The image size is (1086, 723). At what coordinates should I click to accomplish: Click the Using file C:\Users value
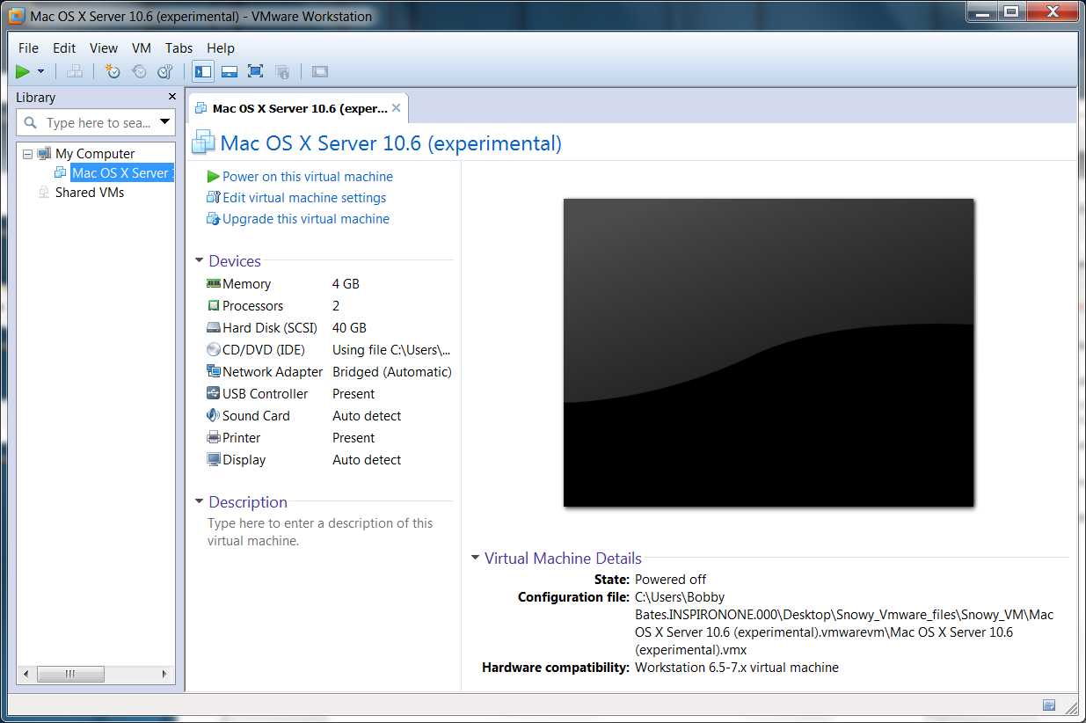point(391,350)
